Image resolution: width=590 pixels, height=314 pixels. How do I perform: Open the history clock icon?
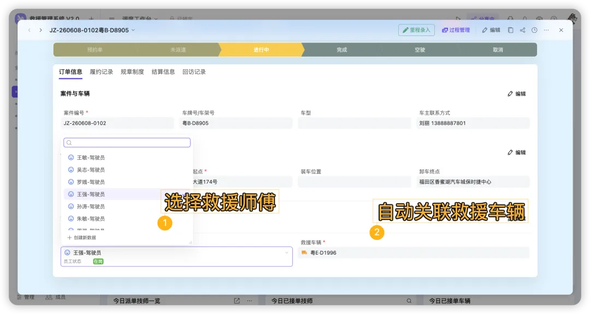(x=534, y=30)
